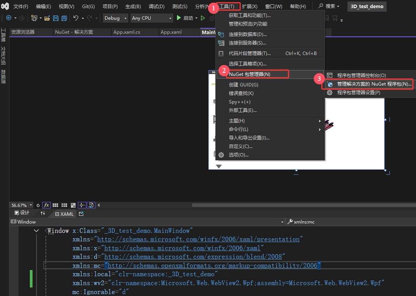Screen dimensions: 416x296
Task: Click the undo arrow icon
Action: [x=76, y=18]
